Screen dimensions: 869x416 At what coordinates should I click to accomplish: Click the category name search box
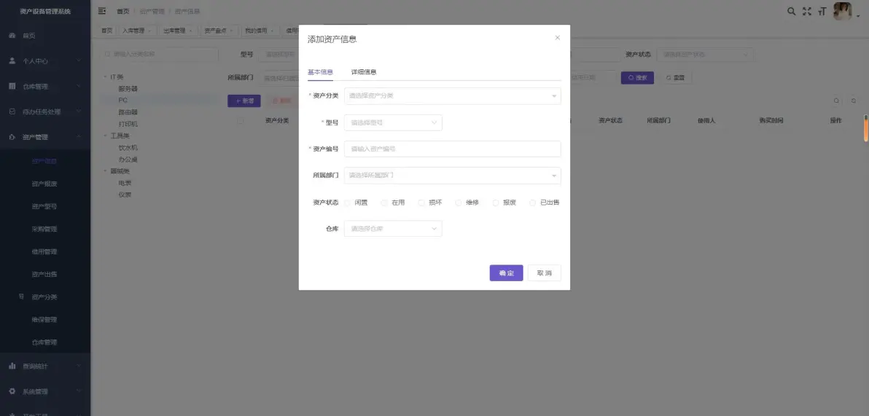pyautogui.click(x=160, y=55)
